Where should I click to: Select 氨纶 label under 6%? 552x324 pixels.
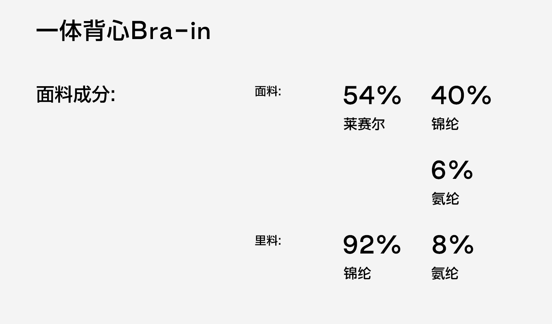445,199
